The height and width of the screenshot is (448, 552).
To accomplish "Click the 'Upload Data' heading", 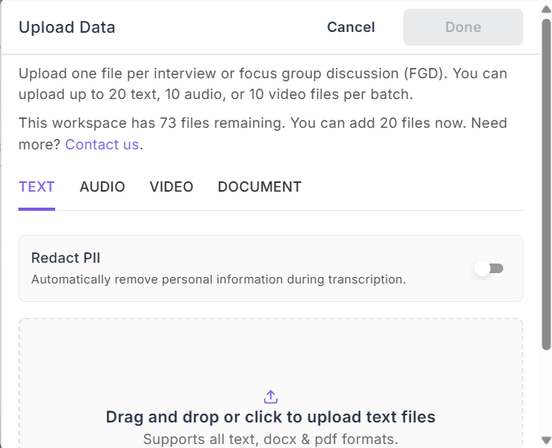I will 67,27.
